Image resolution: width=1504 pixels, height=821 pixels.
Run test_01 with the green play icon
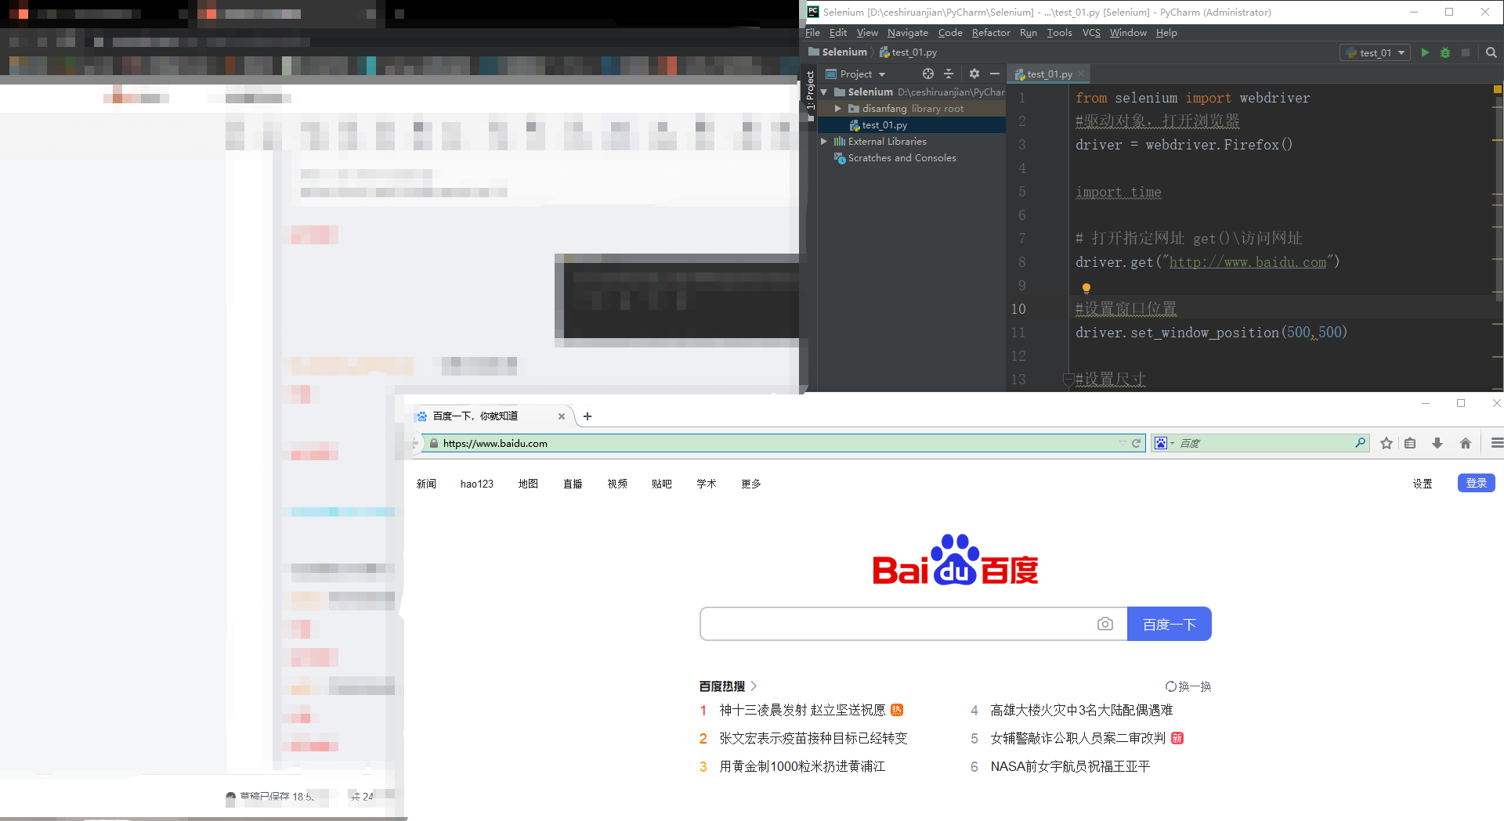click(x=1425, y=52)
